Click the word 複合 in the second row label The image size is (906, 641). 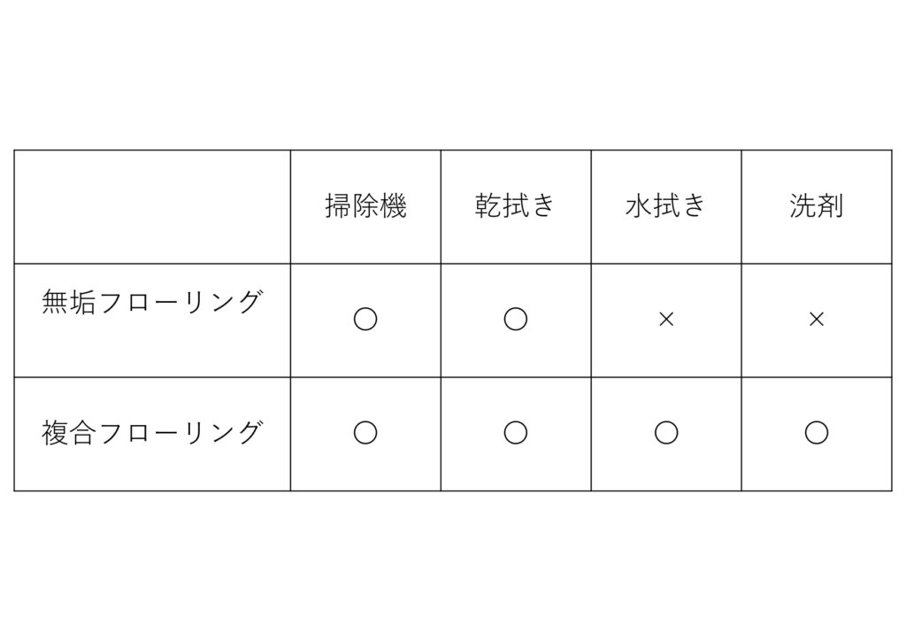pyautogui.click(x=70, y=433)
